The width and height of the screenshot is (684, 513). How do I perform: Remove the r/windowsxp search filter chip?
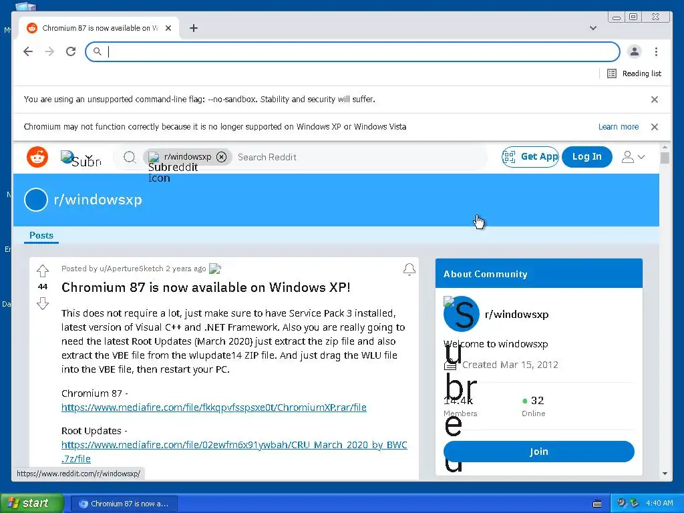(x=222, y=156)
